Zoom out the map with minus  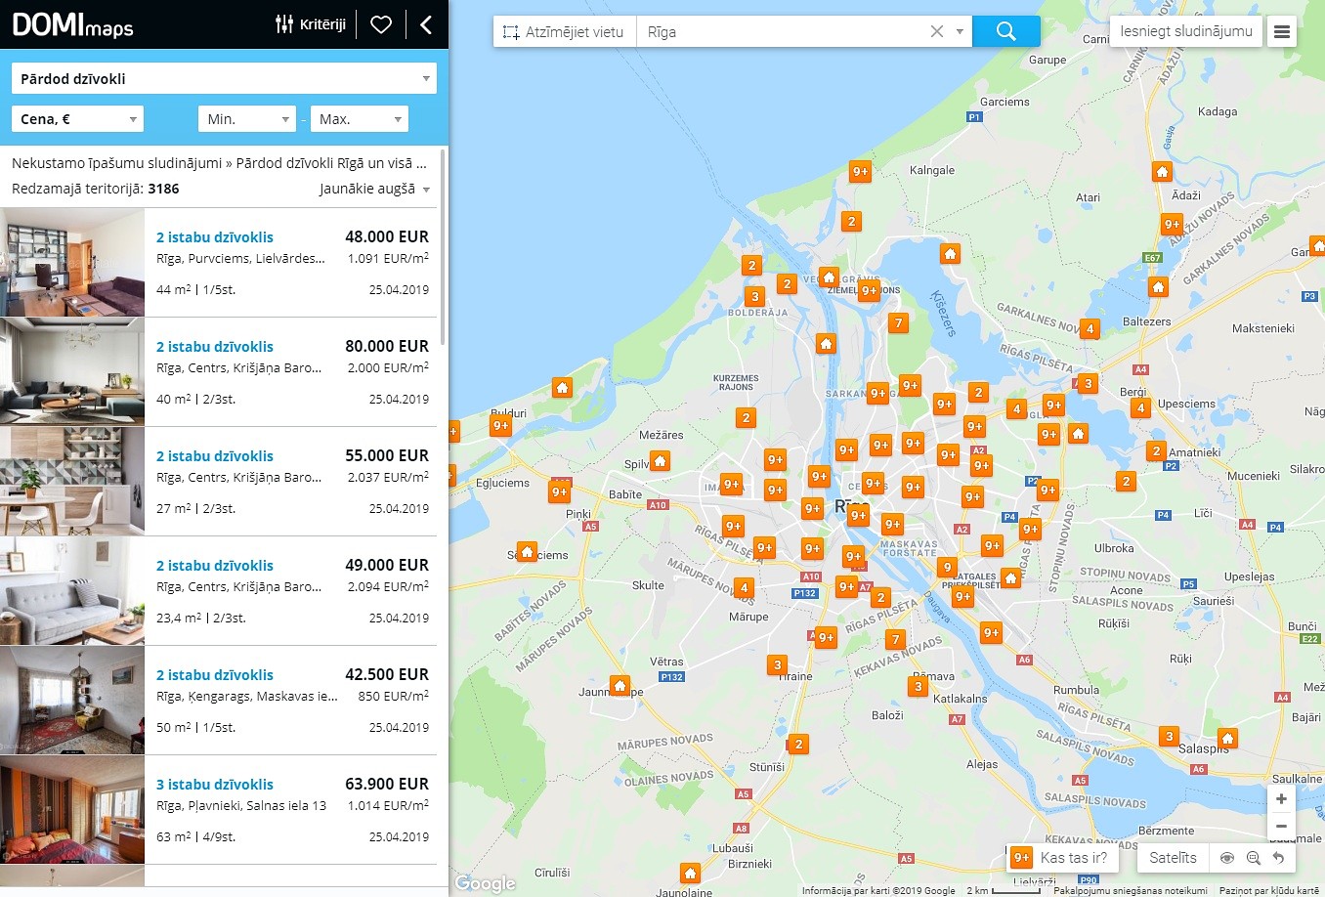click(x=1281, y=827)
